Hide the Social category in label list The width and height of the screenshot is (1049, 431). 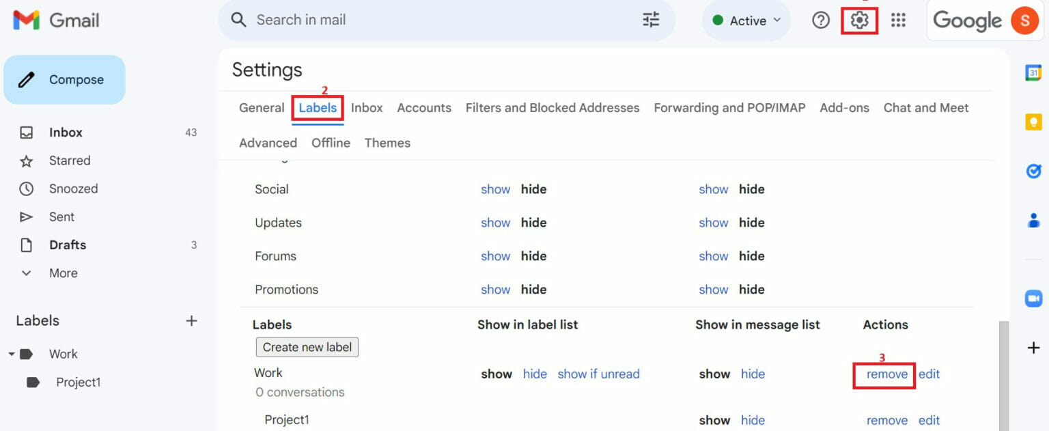[533, 189]
